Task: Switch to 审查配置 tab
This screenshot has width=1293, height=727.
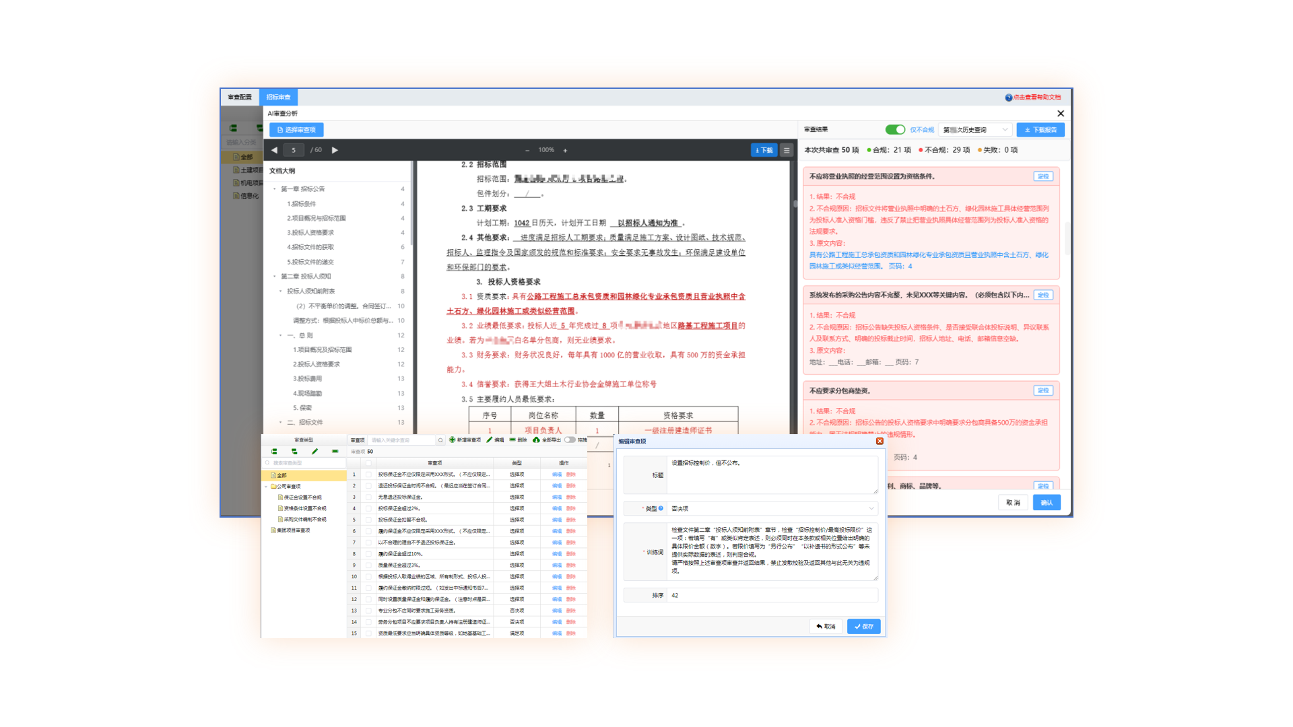Action: [240, 98]
